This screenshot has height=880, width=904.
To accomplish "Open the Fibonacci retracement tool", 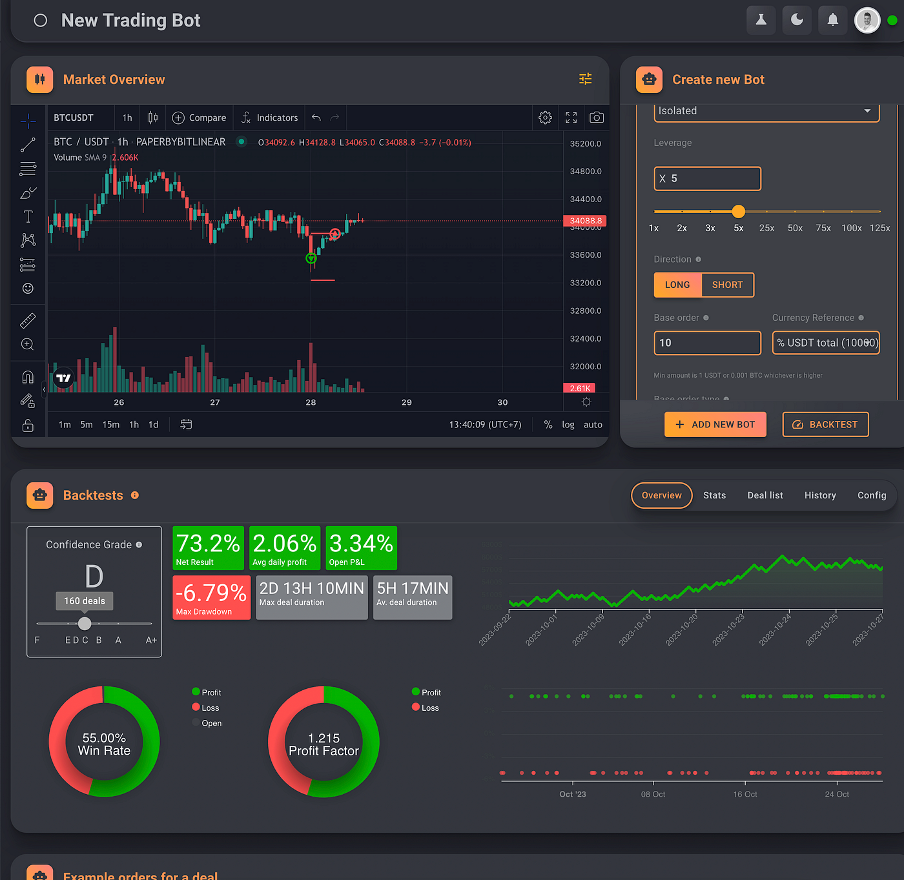I will pos(28,169).
